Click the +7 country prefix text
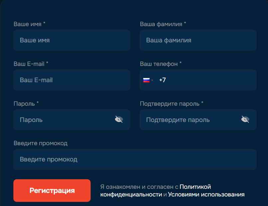Image resolution: width=268 pixels, height=206 pixels. [162, 80]
